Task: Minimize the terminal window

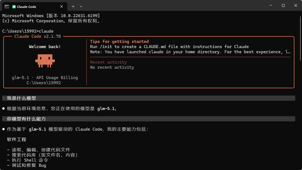Action: [271, 5]
